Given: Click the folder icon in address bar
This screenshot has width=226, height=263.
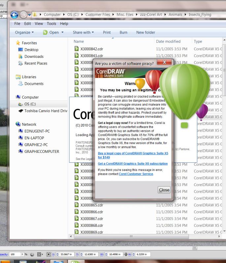Looking at the screenshot, I should [x=35, y=14].
